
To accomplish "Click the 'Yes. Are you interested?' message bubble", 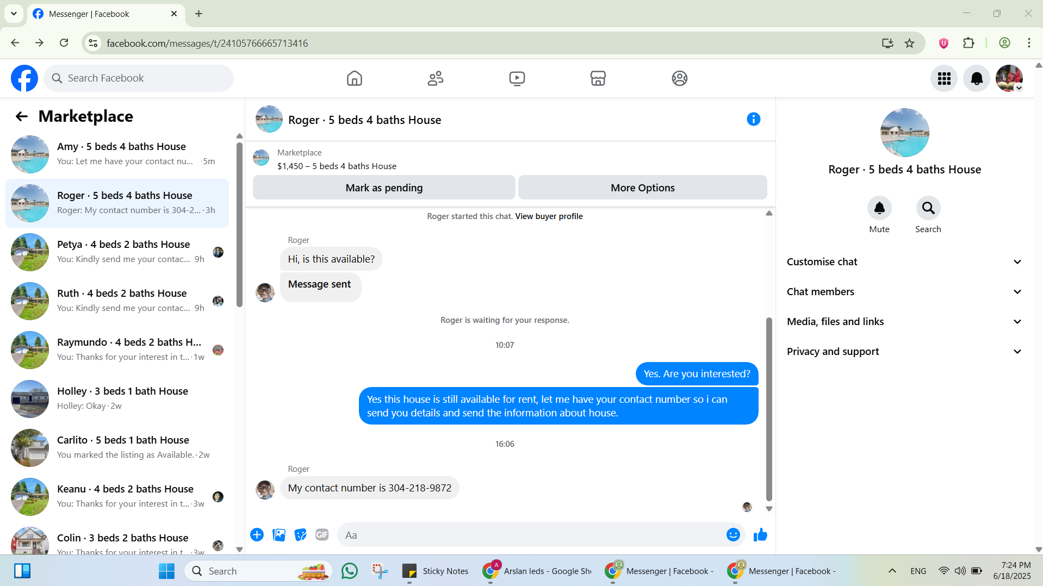I will coord(697,374).
